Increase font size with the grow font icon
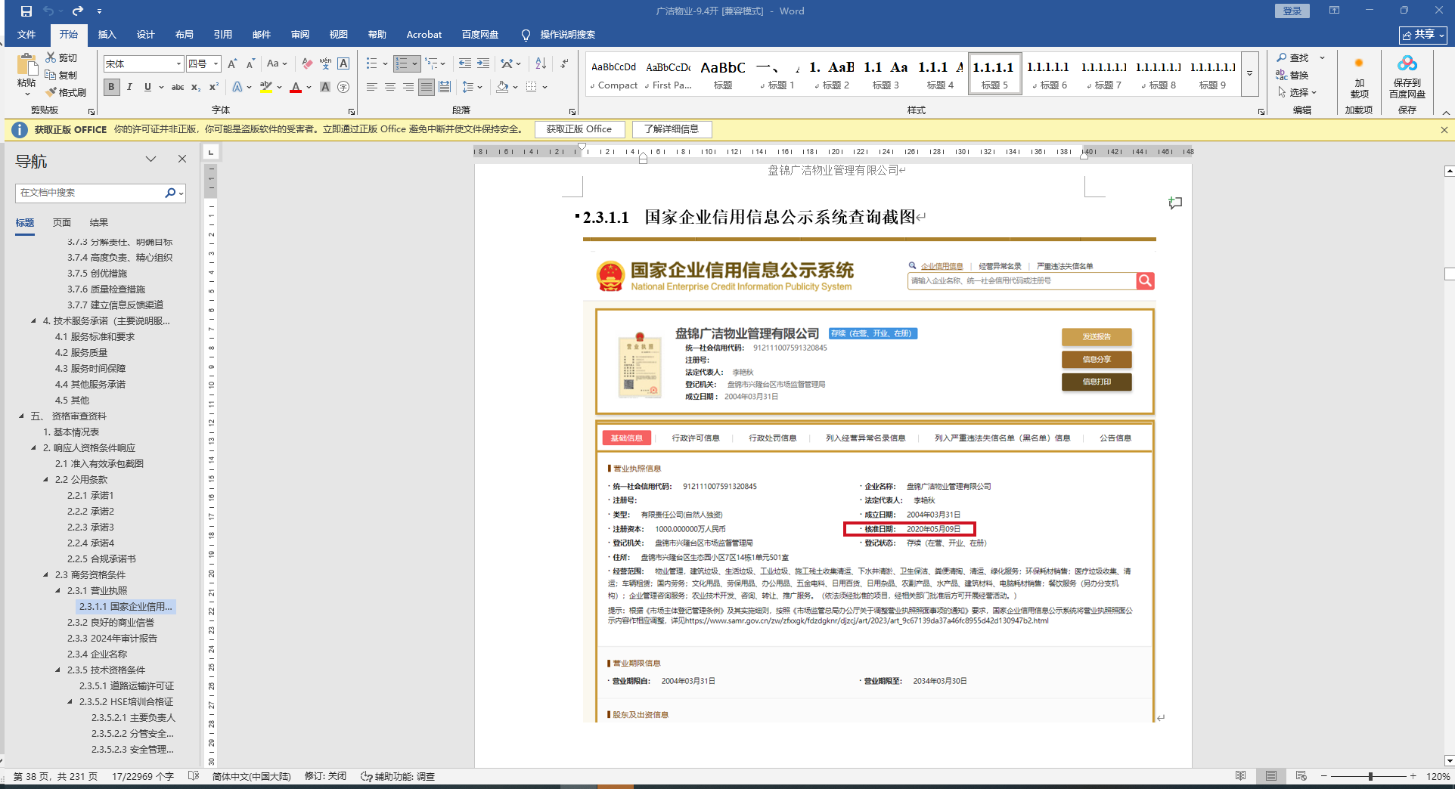The height and width of the screenshot is (789, 1455). [232, 63]
